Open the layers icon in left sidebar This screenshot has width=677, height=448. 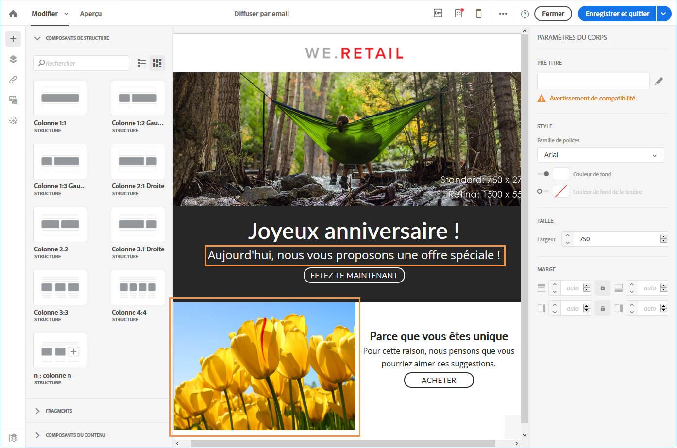point(13,59)
